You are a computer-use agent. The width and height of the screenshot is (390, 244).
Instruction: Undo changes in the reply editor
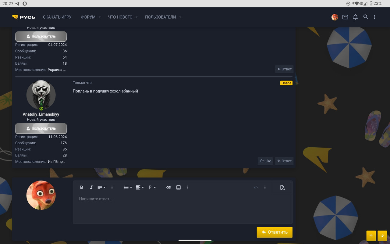coord(256,187)
